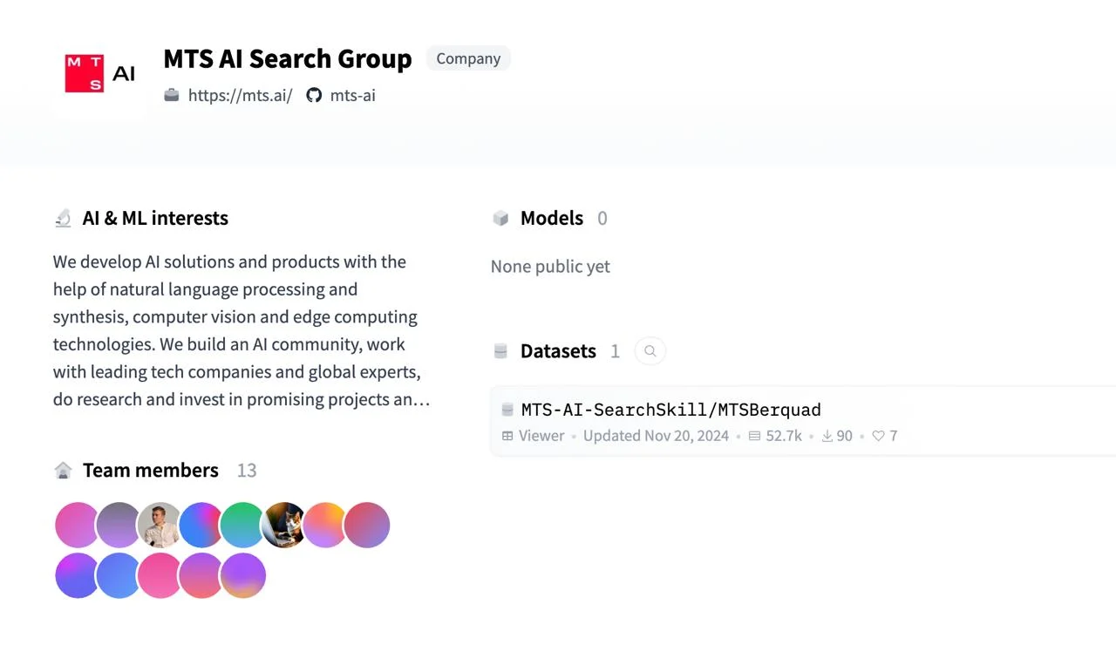Image resolution: width=1116 pixels, height=672 pixels.
Task: Click the Team members heading
Action: tap(150, 471)
